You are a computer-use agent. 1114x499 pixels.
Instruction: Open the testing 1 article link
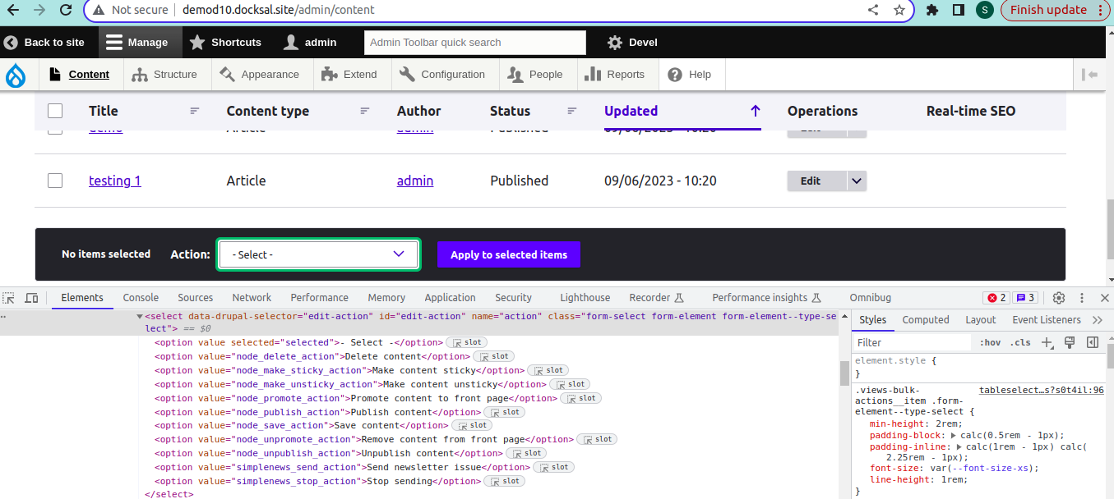click(115, 181)
